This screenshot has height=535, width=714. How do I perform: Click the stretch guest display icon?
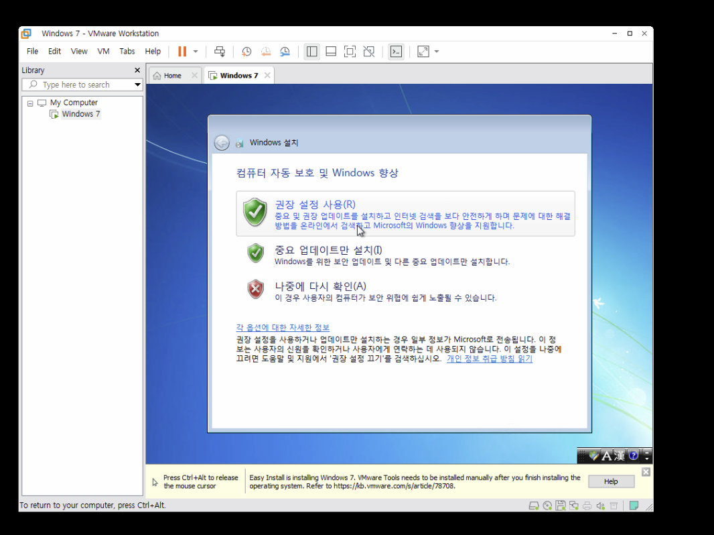pos(423,52)
